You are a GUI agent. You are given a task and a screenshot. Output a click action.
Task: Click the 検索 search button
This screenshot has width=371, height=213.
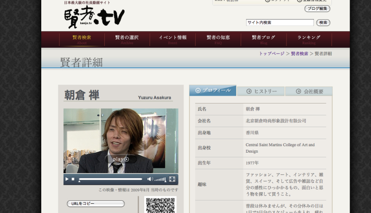(x=323, y=23)
